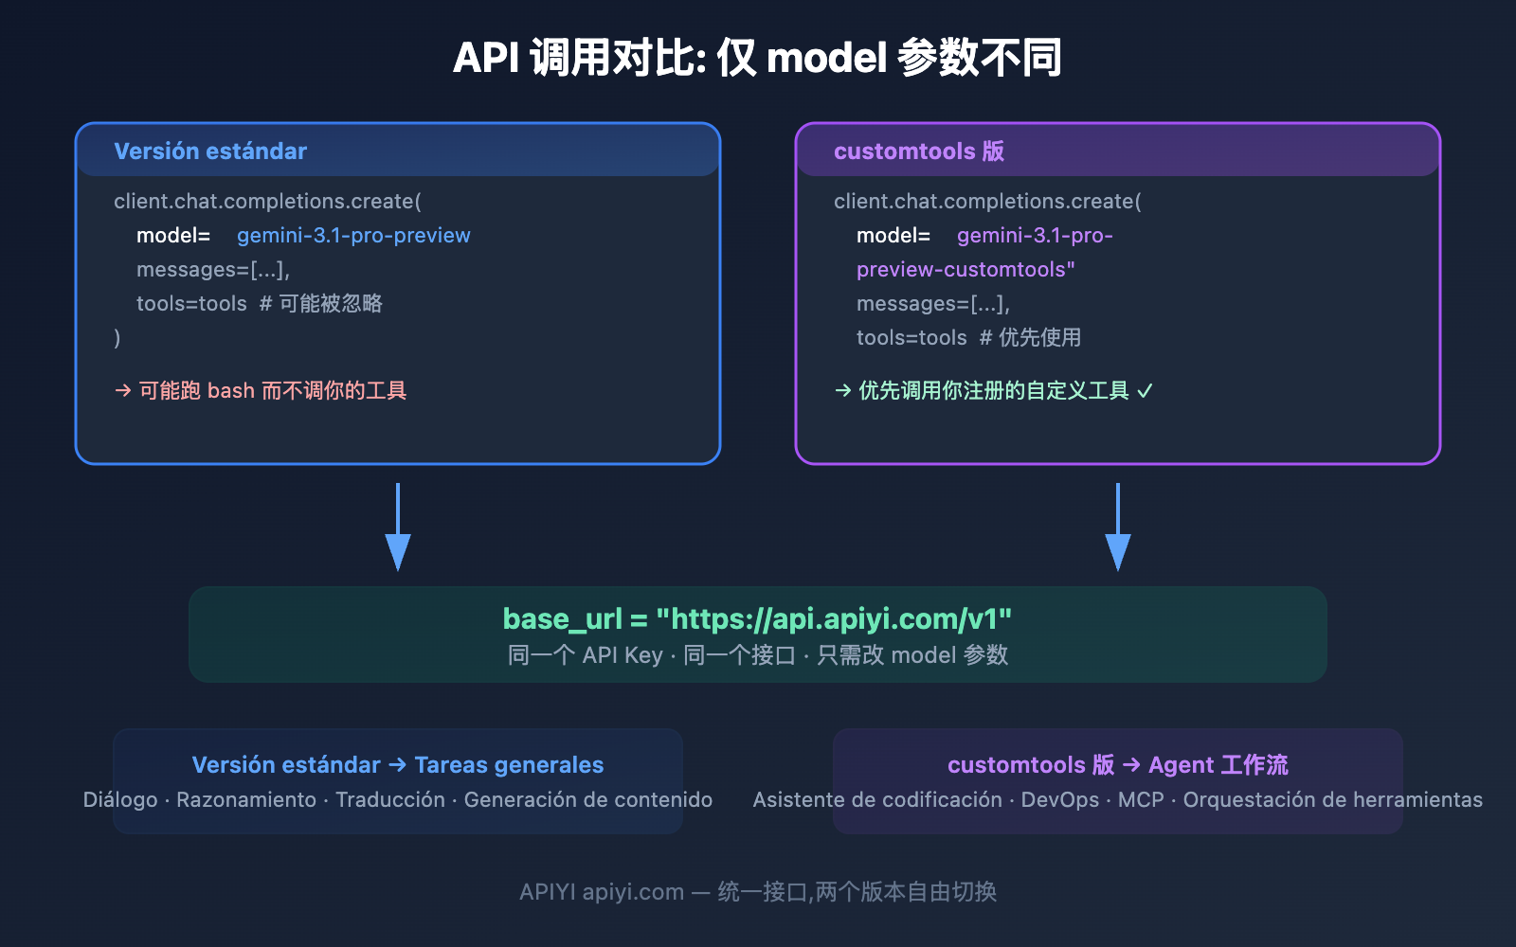Toggle the customtools 版 card header
The image size is (1516, 947).
(1118, 151)
